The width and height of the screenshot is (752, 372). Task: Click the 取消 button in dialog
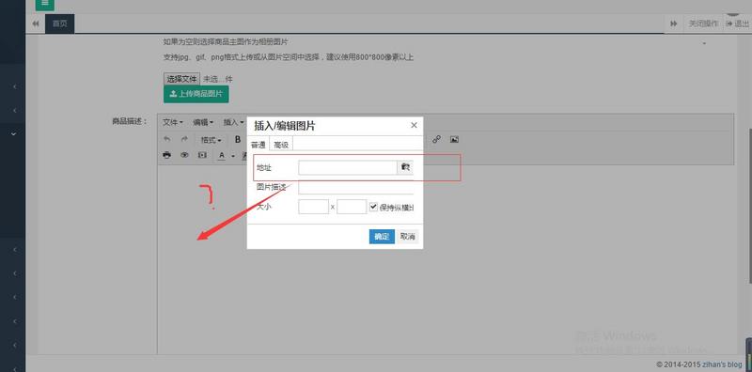point(408,237)
